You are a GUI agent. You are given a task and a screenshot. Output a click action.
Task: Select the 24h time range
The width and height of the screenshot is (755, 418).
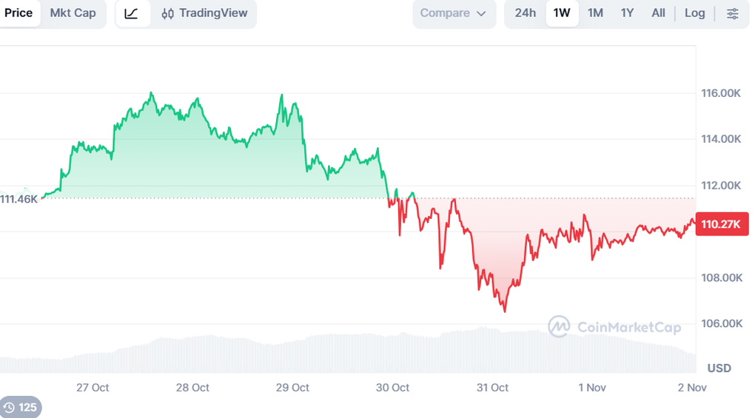click(526, 13)
